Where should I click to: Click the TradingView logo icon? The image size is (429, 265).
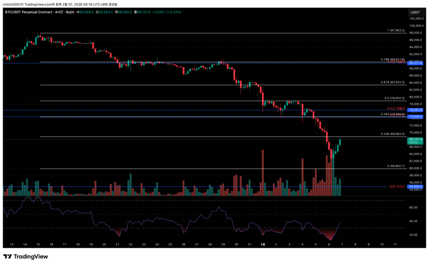(8, 257)
